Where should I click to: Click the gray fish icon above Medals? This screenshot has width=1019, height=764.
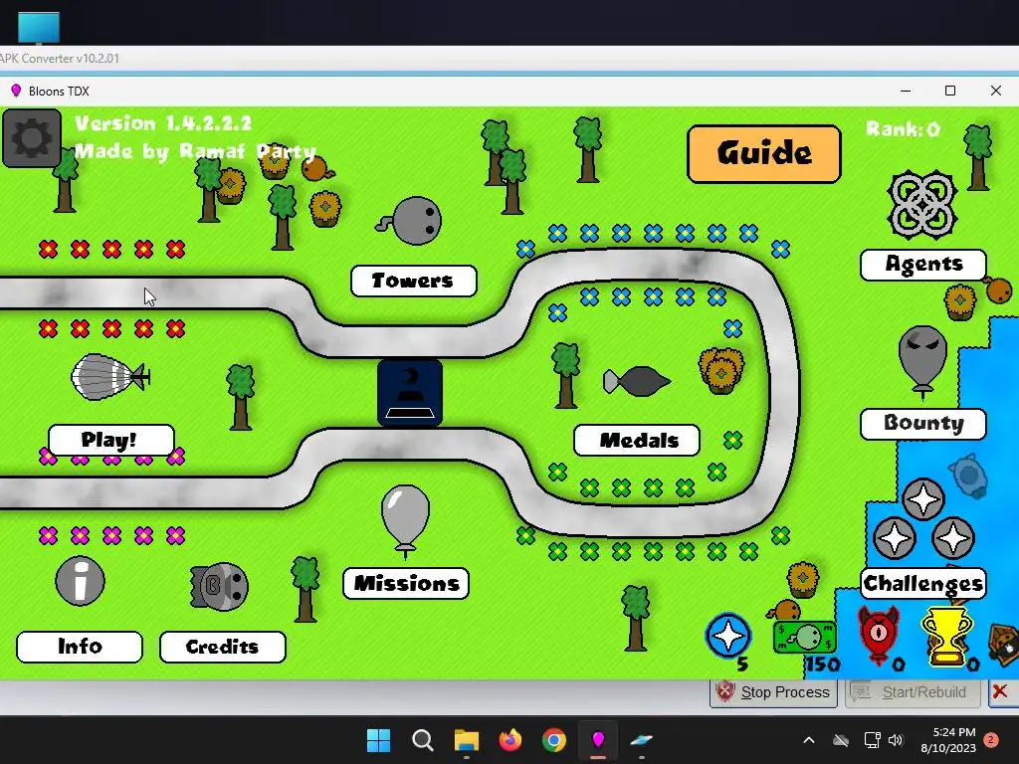tap(636, 381)
